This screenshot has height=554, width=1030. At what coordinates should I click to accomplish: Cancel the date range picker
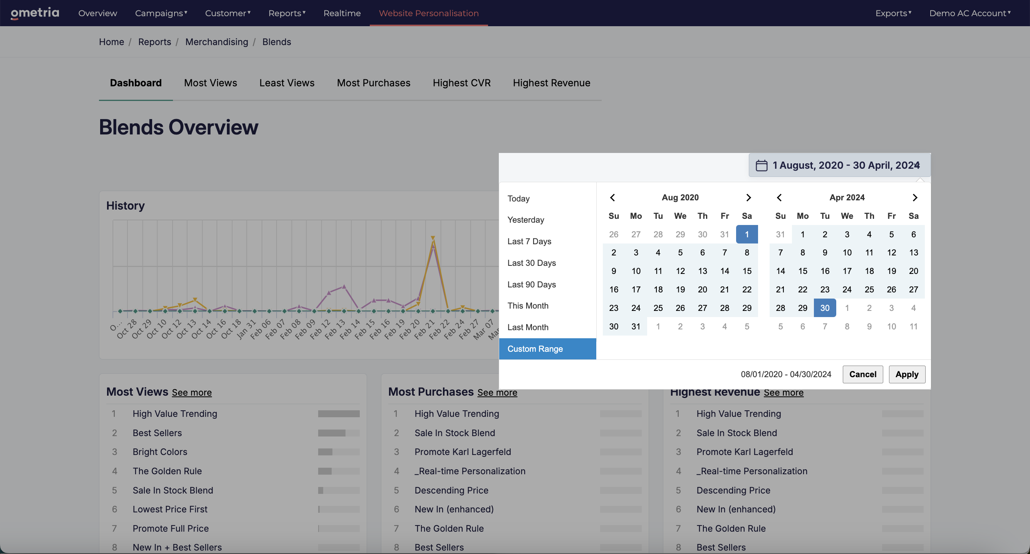pyautogui.click(x=862, y=374)
